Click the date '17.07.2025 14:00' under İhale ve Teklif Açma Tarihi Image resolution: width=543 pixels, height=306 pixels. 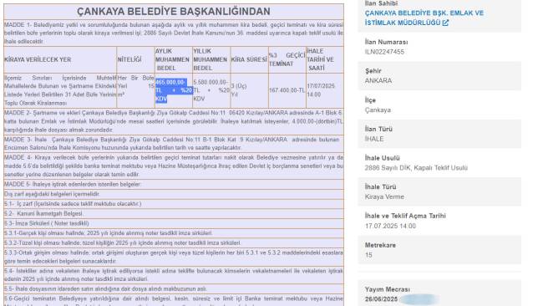click(390, 226)
